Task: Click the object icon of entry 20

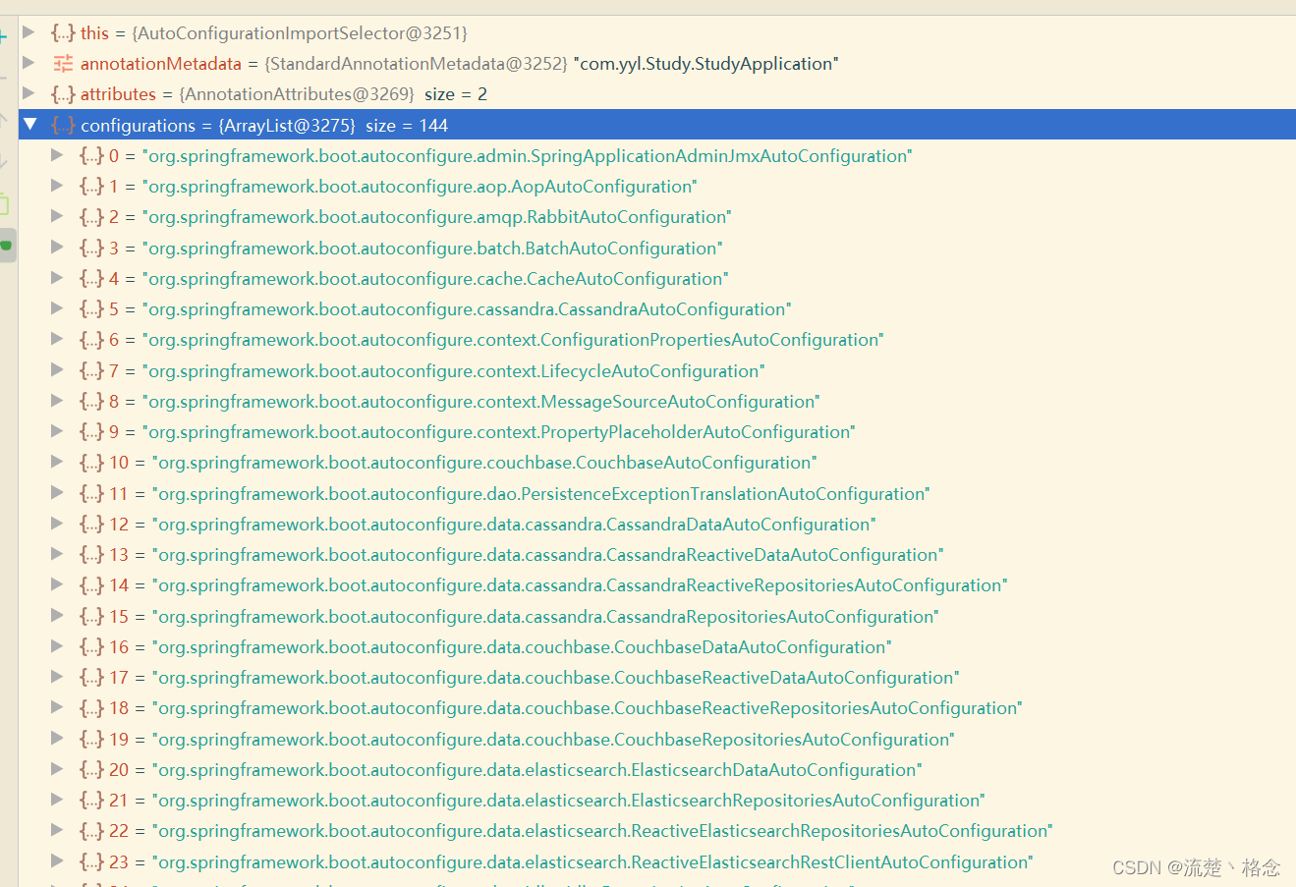Action: coord(91,770)
